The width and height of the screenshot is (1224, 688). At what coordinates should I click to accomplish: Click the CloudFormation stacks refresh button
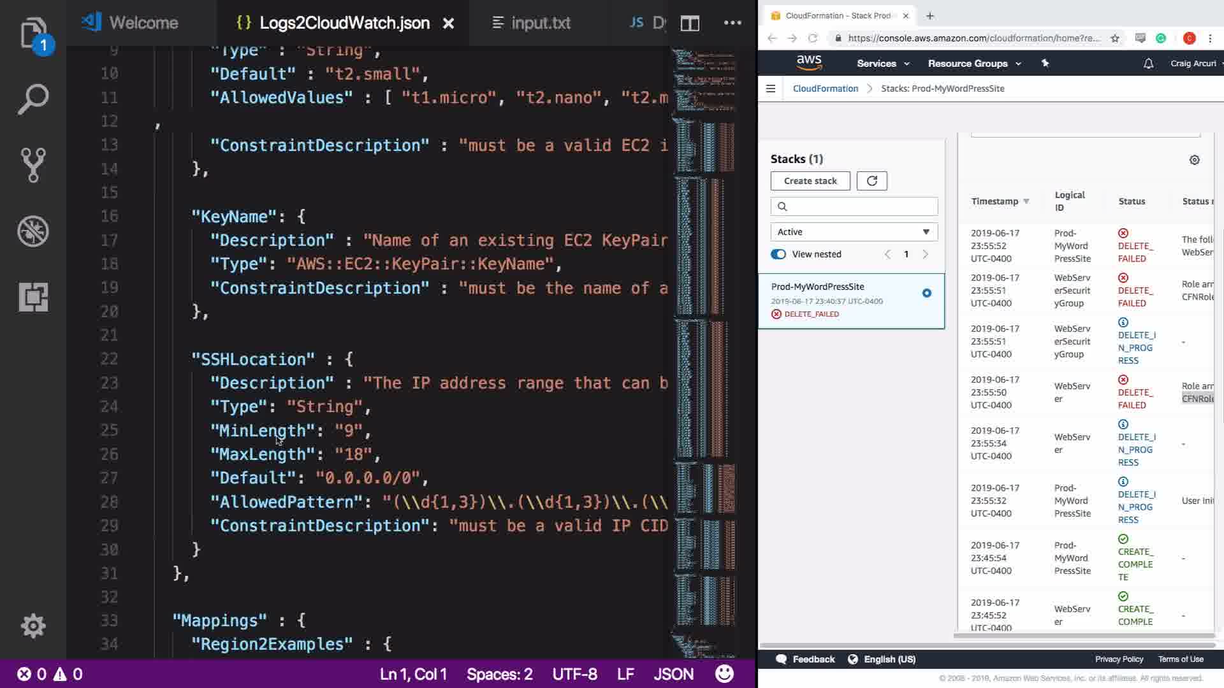(871, 181)
